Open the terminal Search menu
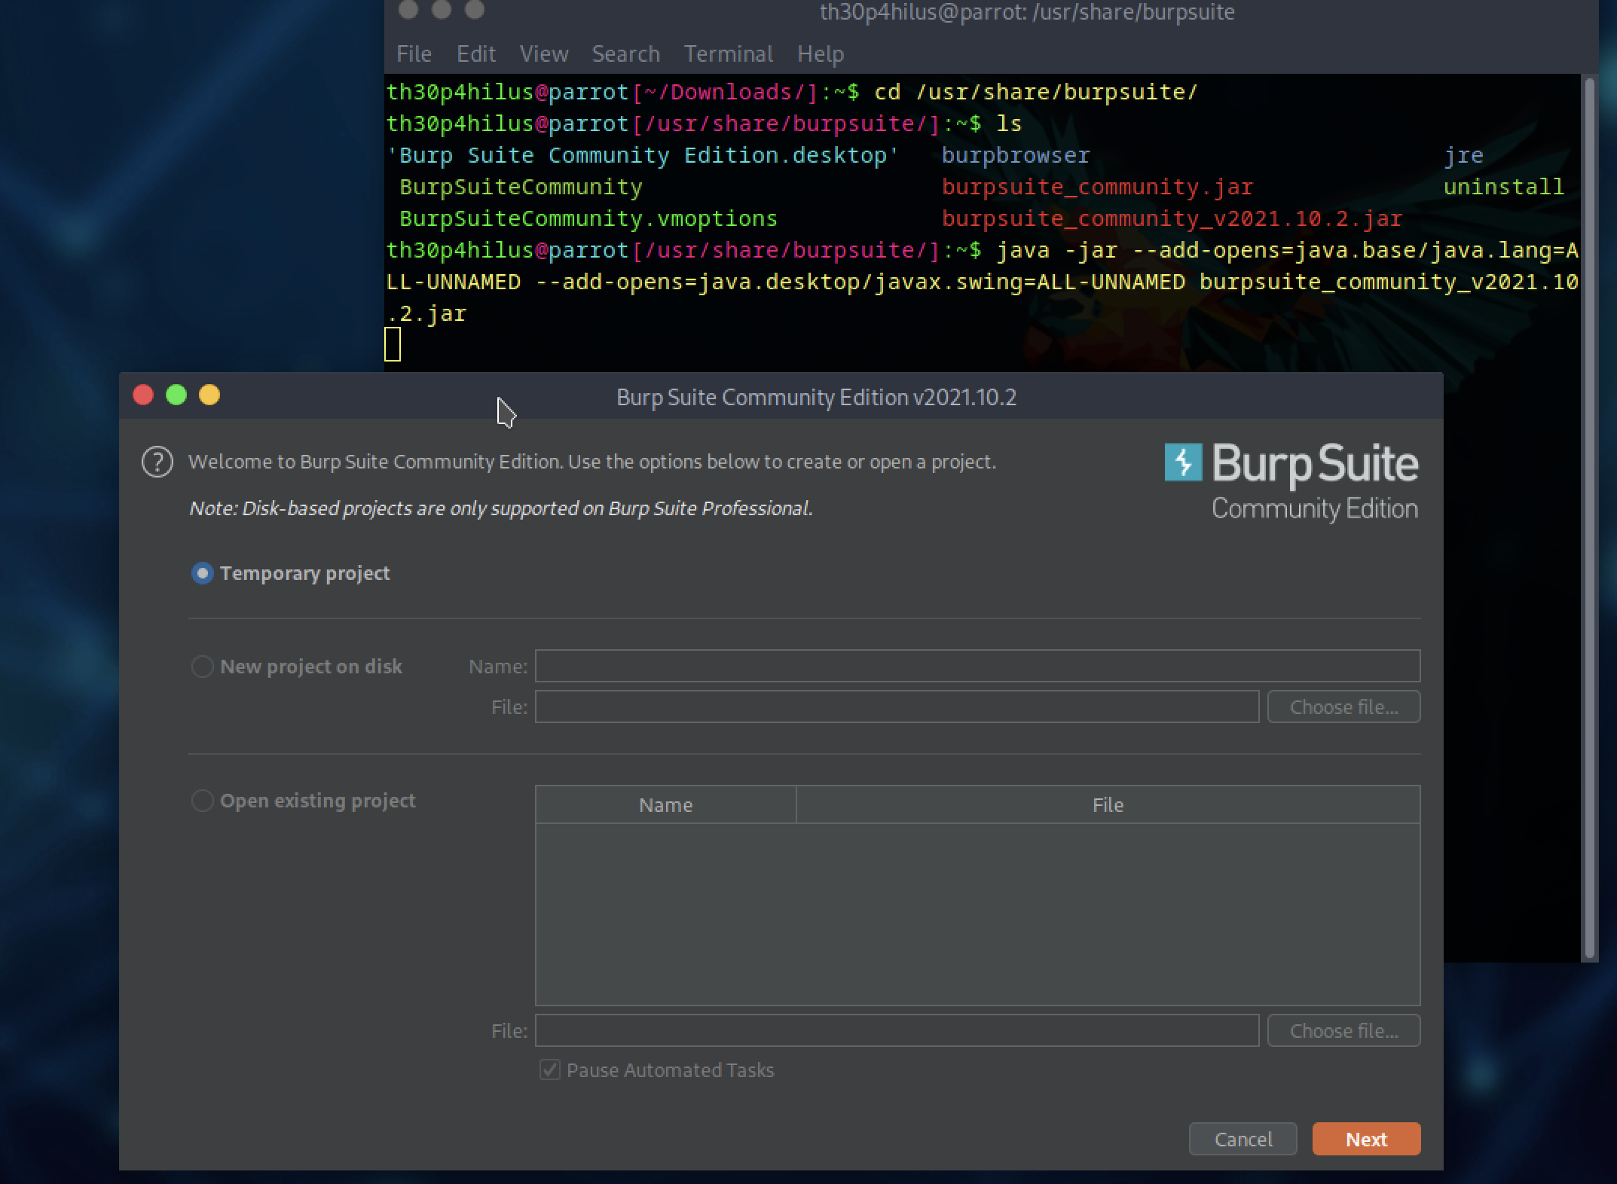Image resolution: width=1617 pixels, height=1184 pixels. pyautogui.click(x=625, y=54)
